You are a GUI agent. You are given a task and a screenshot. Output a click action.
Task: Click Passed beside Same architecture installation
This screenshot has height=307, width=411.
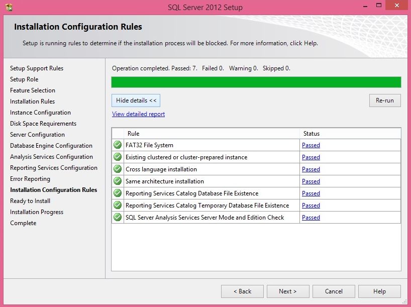point(311,181)
